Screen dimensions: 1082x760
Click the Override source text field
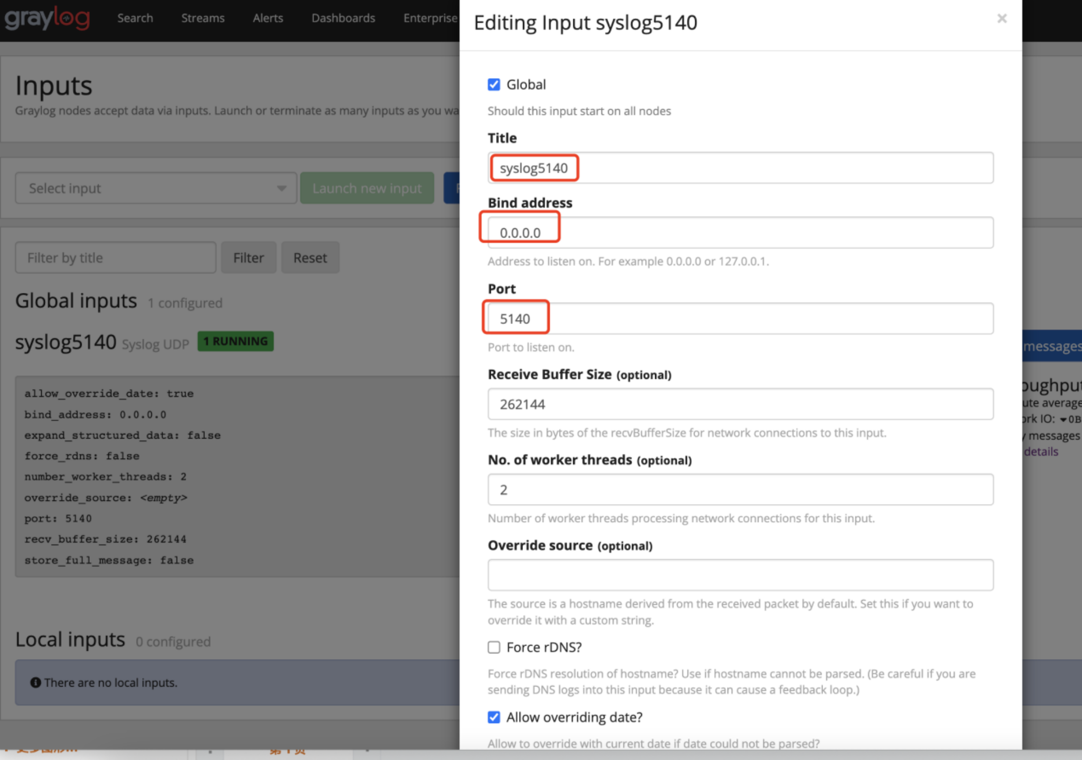[740, 575]
